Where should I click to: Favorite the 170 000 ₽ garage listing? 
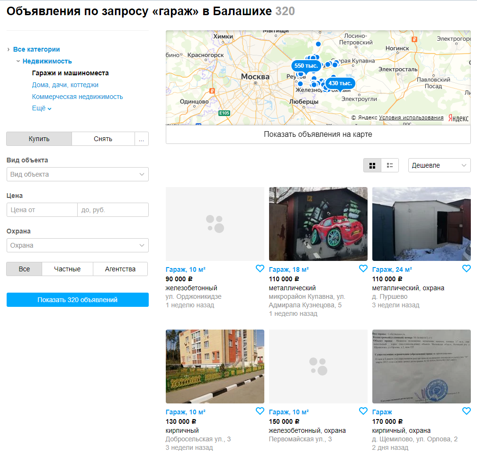(x=467, y=411)
